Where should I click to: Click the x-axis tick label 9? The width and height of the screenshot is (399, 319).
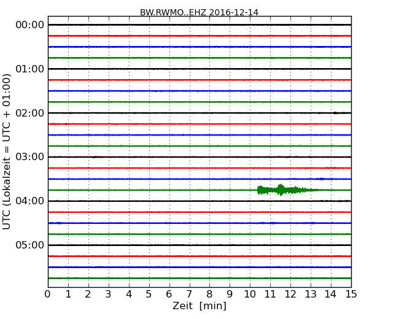(230, 294)
